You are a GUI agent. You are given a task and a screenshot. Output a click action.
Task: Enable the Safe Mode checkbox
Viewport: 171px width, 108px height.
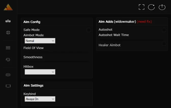point(88,30)
